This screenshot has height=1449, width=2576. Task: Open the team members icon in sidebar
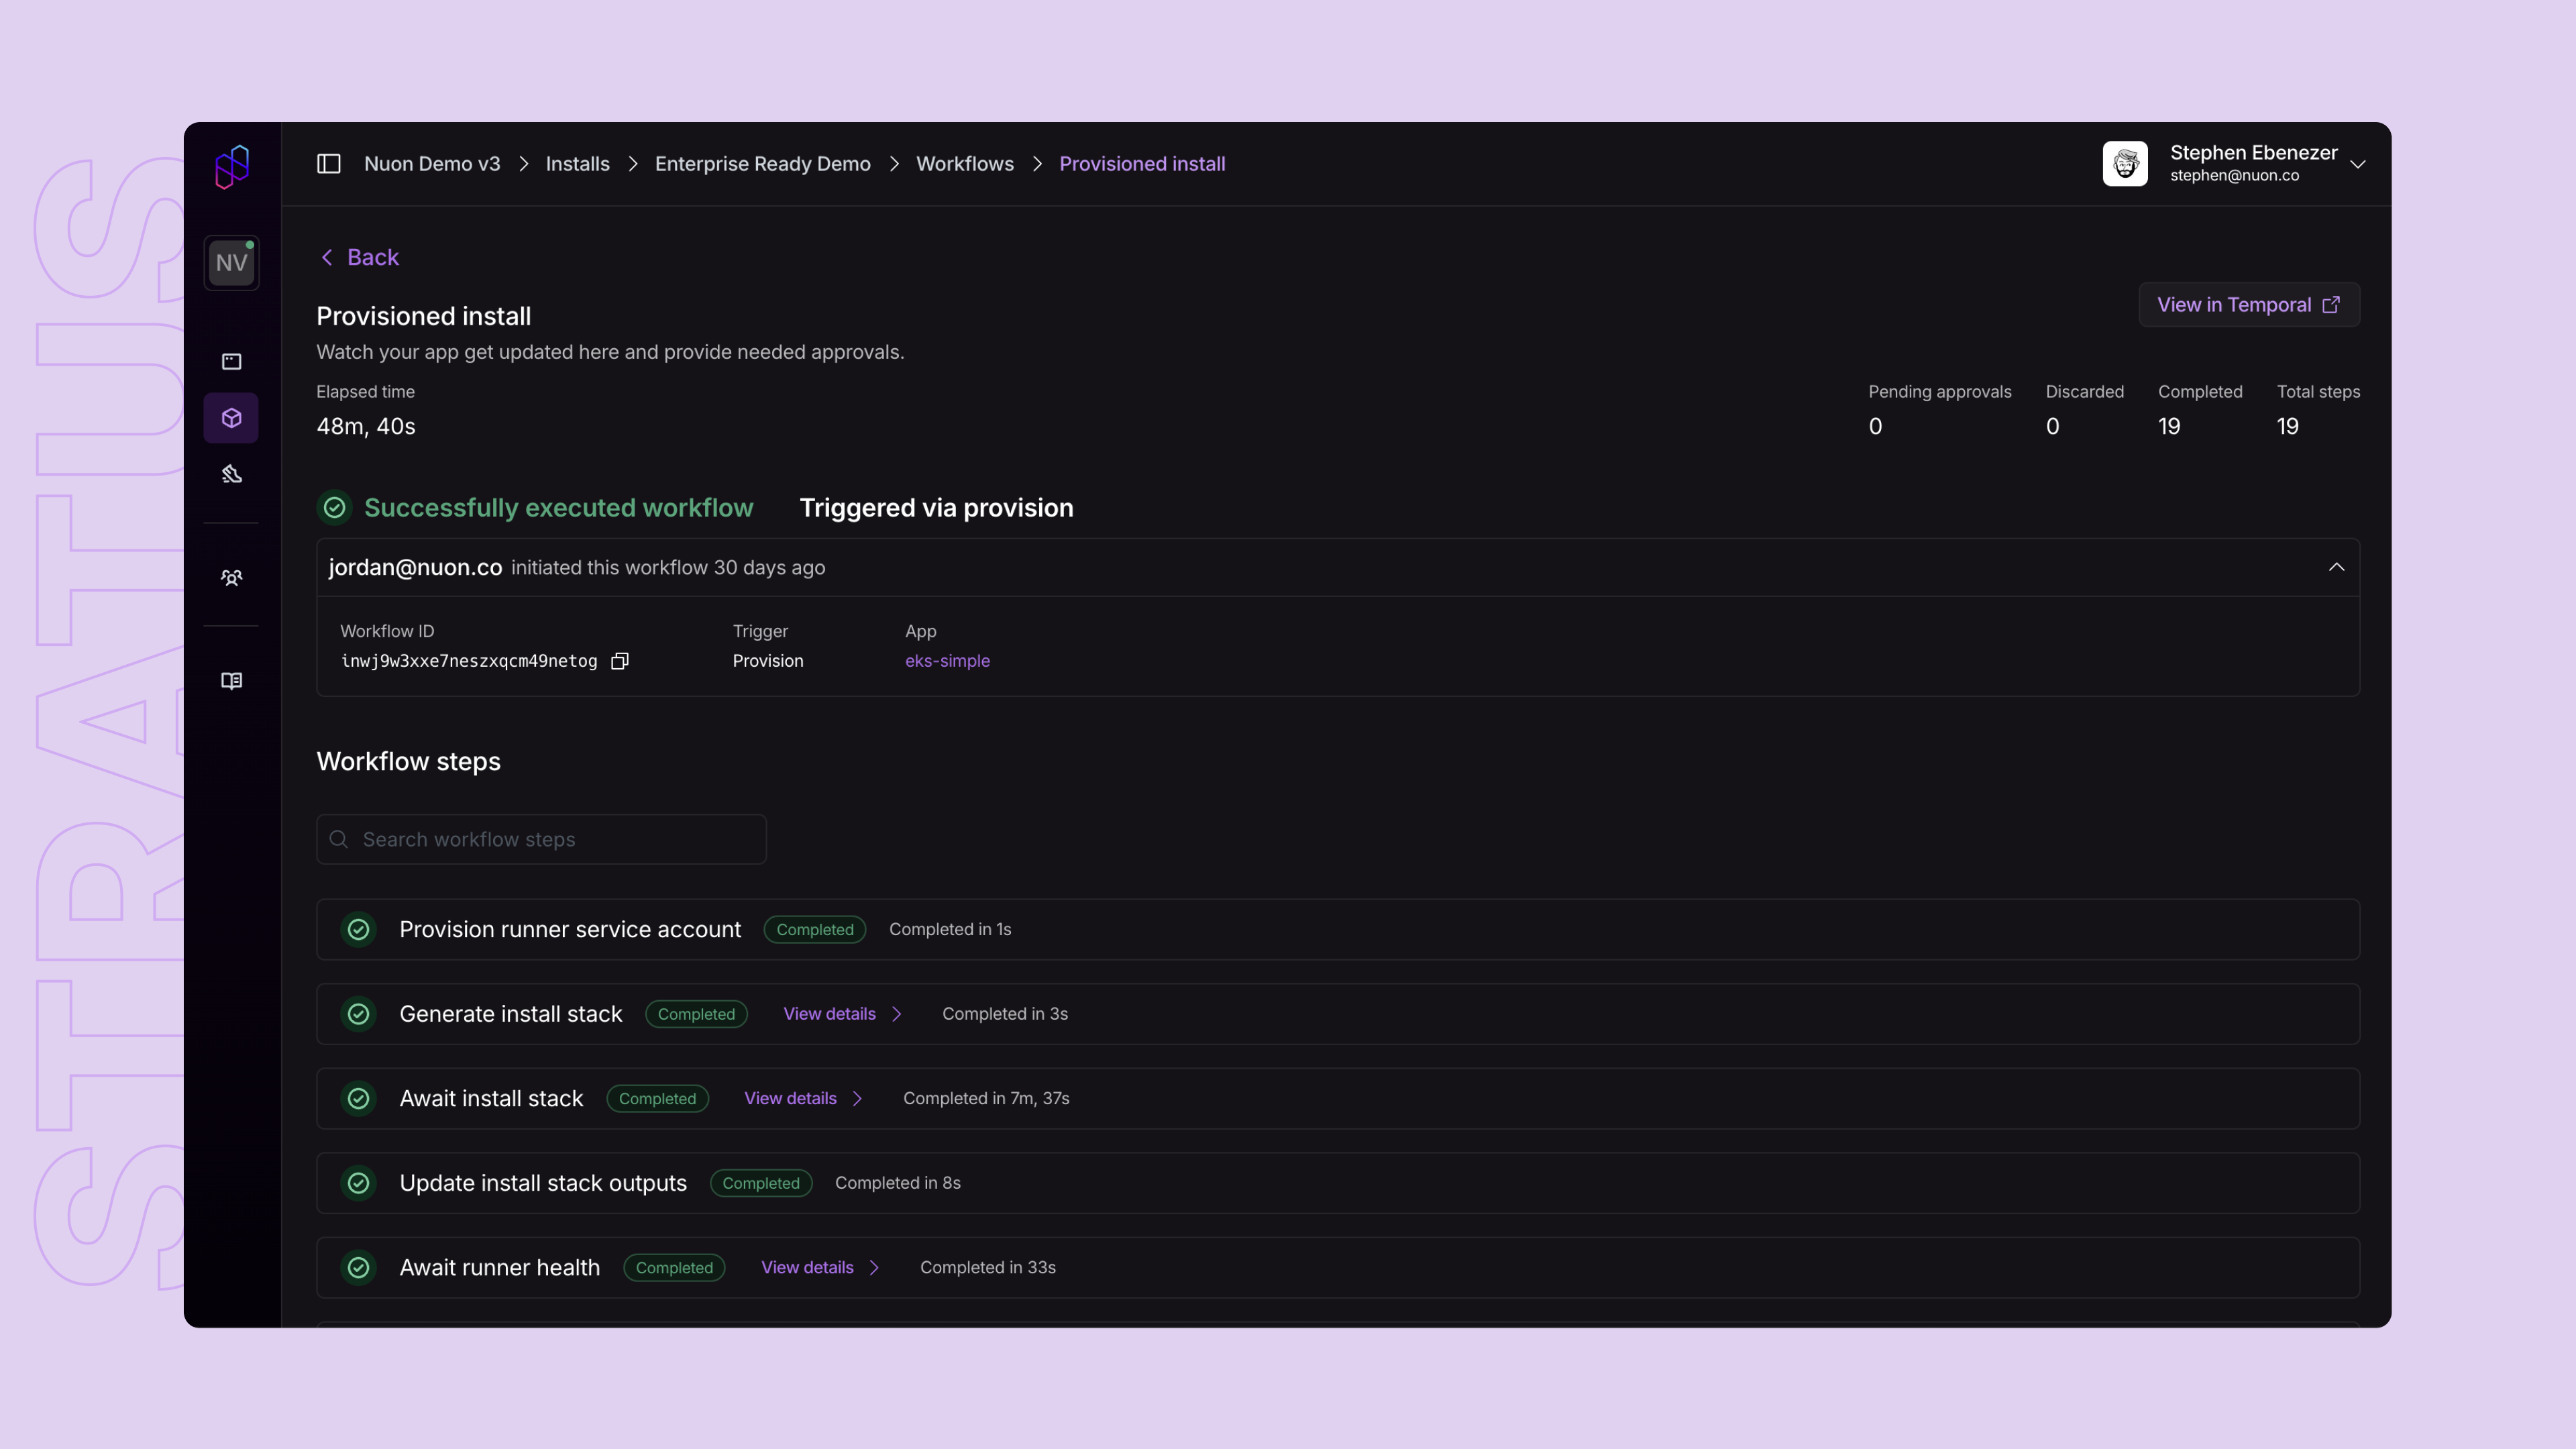tap(231, 577)
